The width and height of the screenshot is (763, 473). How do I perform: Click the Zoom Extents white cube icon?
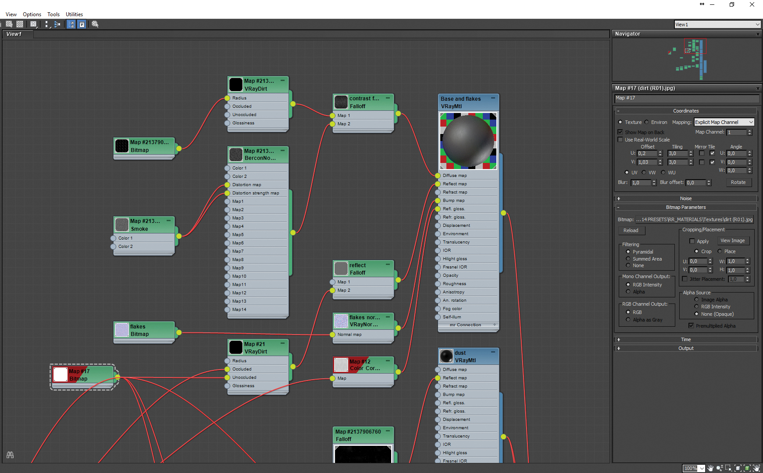738,468
